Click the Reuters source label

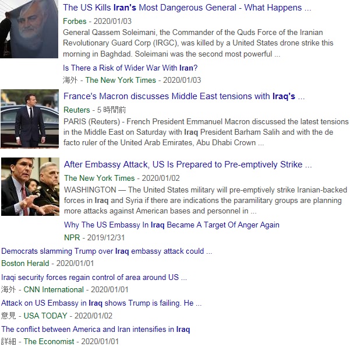[76, 110]
